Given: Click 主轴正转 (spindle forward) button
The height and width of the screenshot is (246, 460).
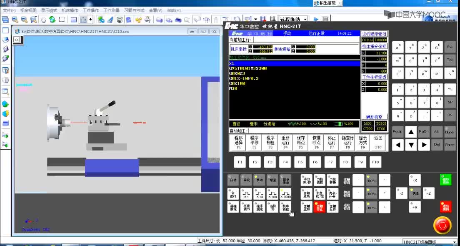Looking at the screenshot, I should point(307,207).
